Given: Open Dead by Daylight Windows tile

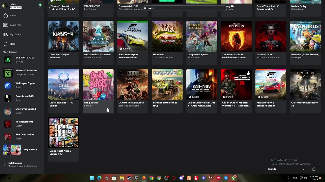Looking at the screenshot, I should (x=63, y=43).
